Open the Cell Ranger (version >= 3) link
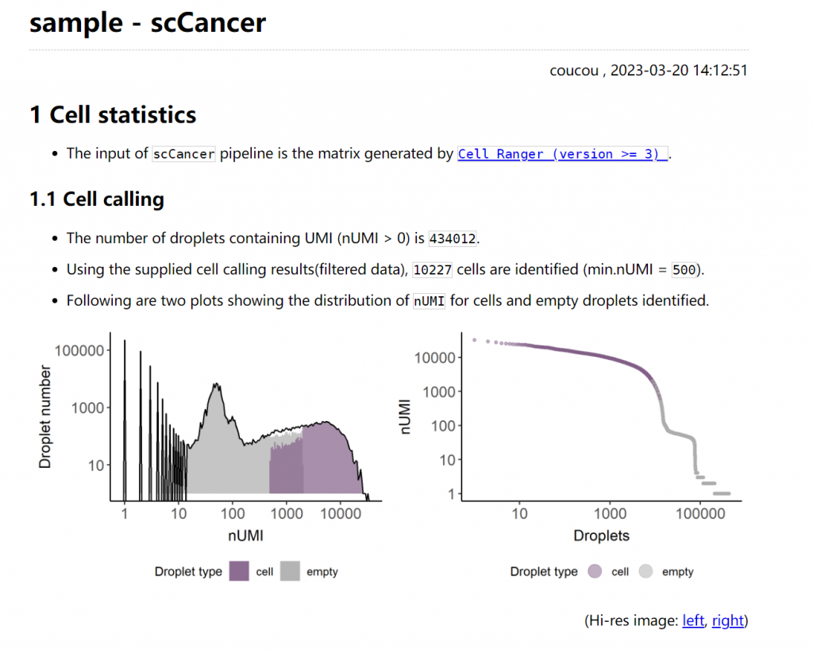Screen dimensions: 813x653 point(561,153)
